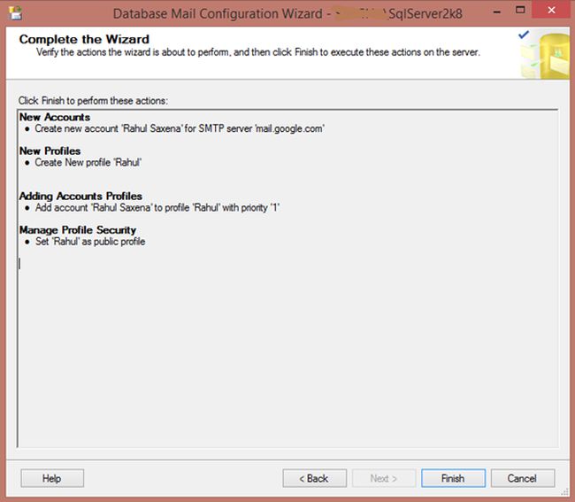Select the 'Manage Profile Security' heading
Viewport: 575px width, 502px height.
[78, 230]
